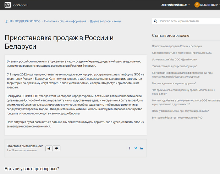Open Политика и общая информация breadcrumb

(65, 21)
